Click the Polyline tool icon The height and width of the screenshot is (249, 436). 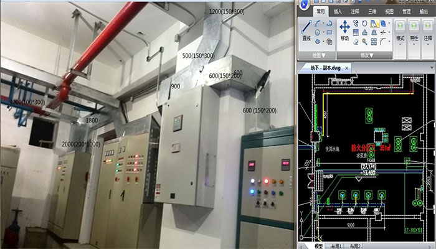tap(318, 23)
